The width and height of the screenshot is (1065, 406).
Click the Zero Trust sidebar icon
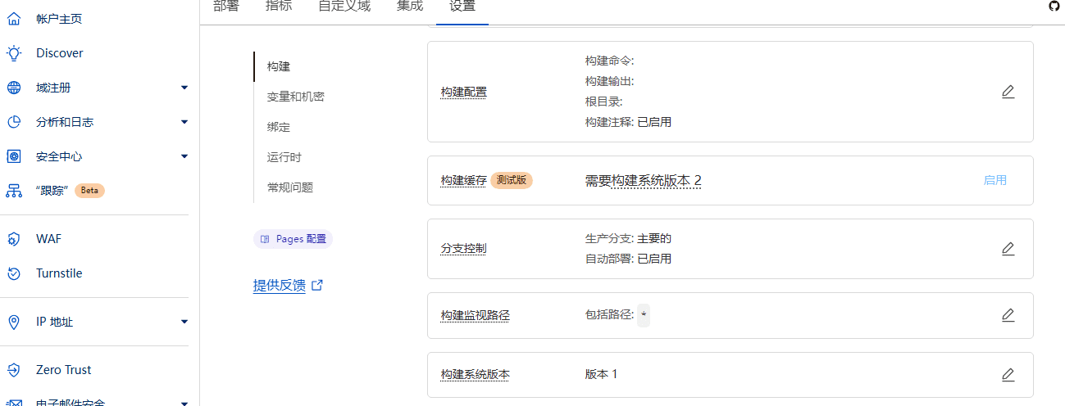coord(14,370)
